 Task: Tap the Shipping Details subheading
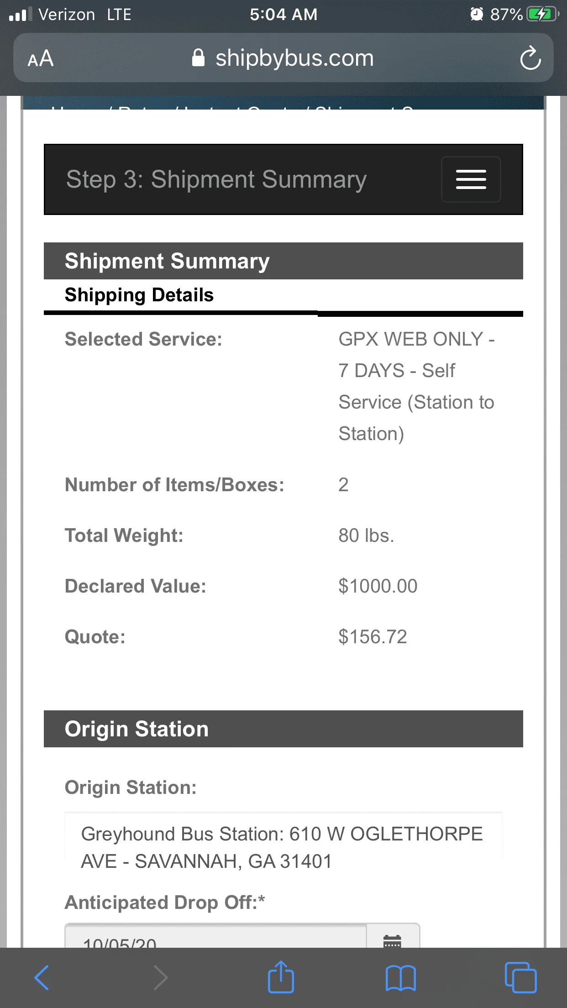tap(139, 295)
